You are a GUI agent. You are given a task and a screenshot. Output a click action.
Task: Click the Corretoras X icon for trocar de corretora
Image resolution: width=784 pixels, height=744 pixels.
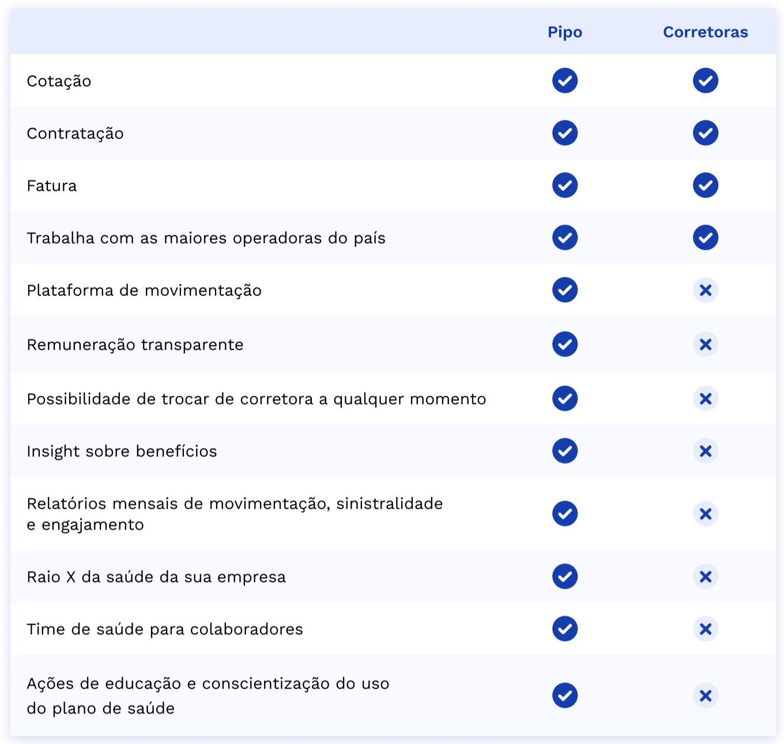706,399
